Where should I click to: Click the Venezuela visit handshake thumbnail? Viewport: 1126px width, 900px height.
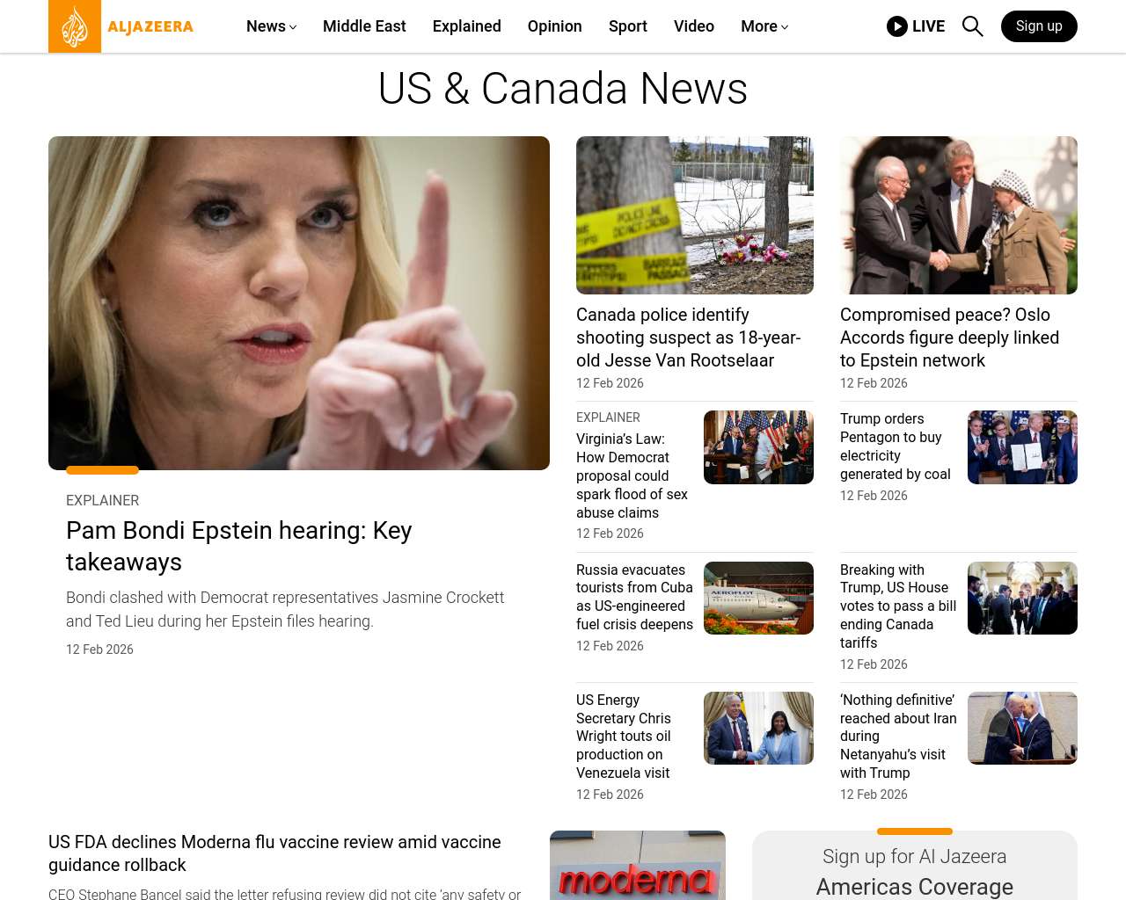coord(758,728)
